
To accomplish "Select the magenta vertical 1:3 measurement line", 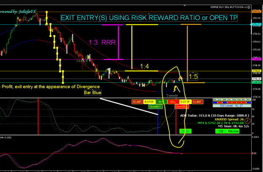I will pyautogui.click(x=118, y=42).
